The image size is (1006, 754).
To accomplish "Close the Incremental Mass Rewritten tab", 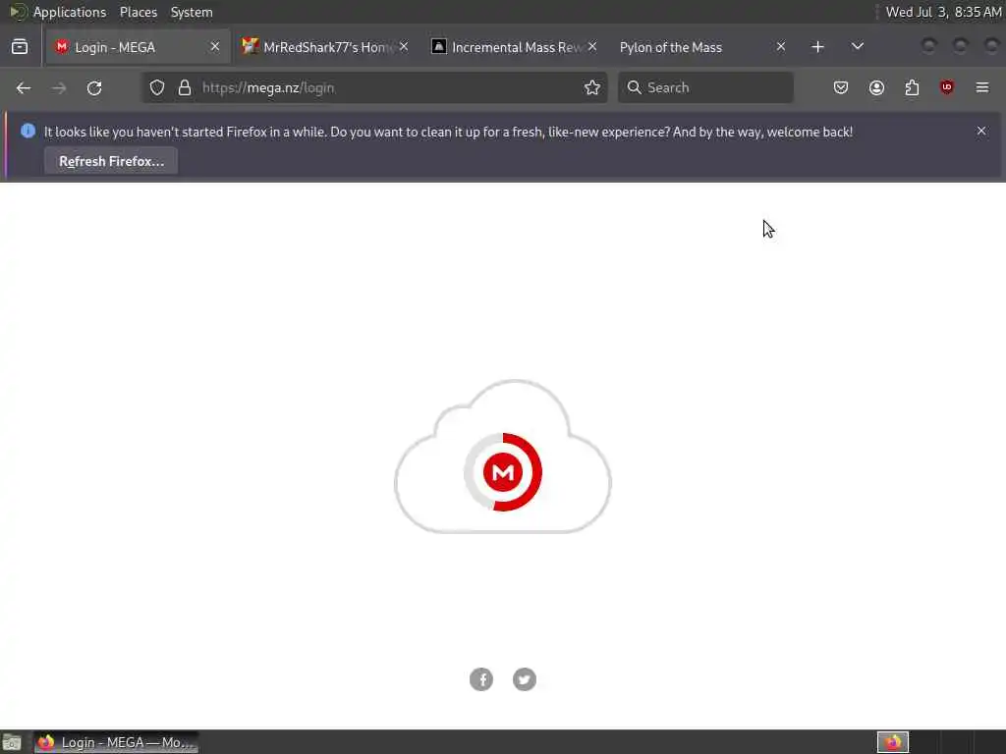I will click(x=592, y=47).
